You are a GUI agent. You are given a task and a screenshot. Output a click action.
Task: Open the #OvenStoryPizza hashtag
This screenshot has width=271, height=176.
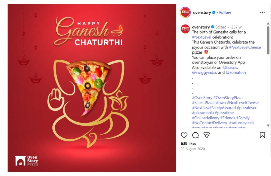point(228,98)
